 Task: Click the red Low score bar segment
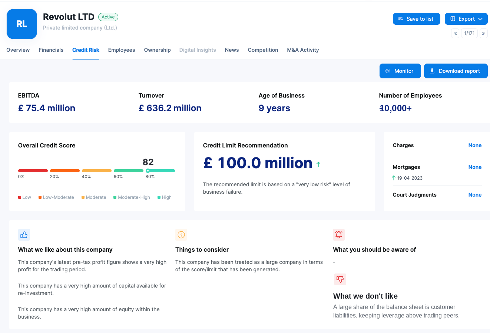pyautogui.click(x=33, y=171)
